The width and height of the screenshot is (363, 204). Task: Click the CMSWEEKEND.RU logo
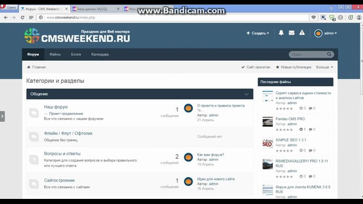coord(77,36)
